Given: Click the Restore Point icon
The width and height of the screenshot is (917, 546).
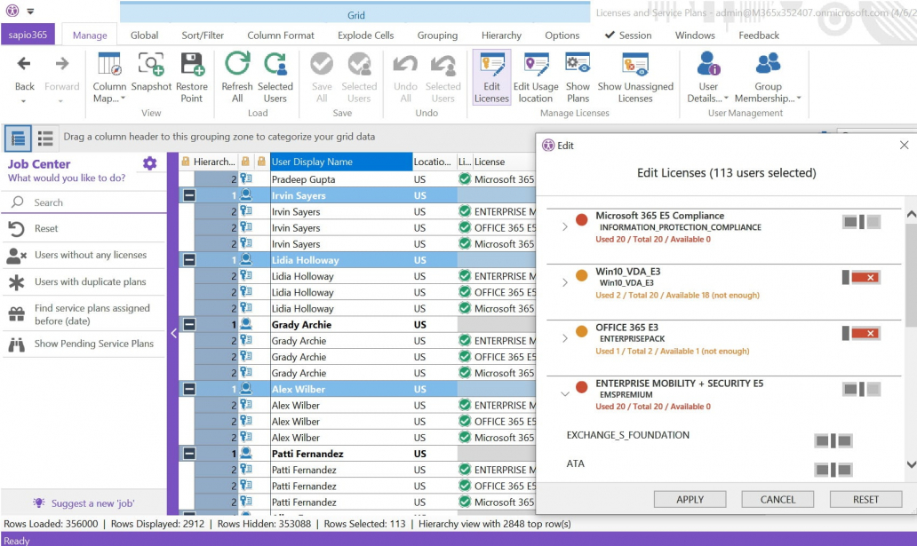Looking at the screenshot, I should tap(192, 77).
